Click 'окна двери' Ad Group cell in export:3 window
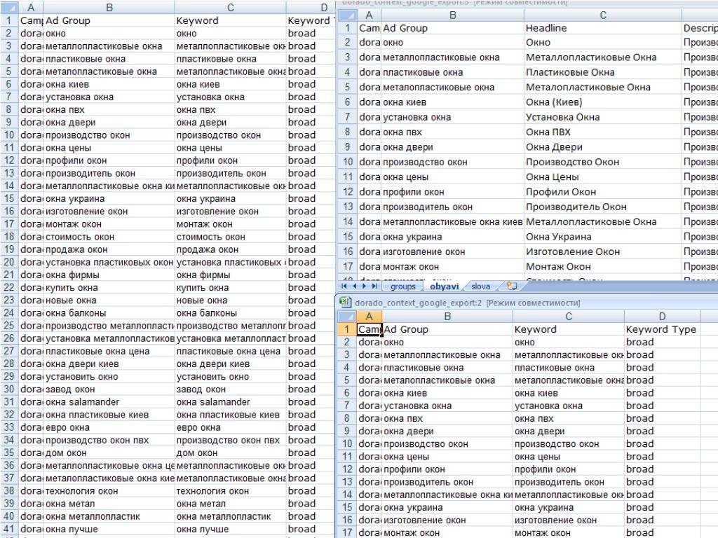 click(452, 147)
